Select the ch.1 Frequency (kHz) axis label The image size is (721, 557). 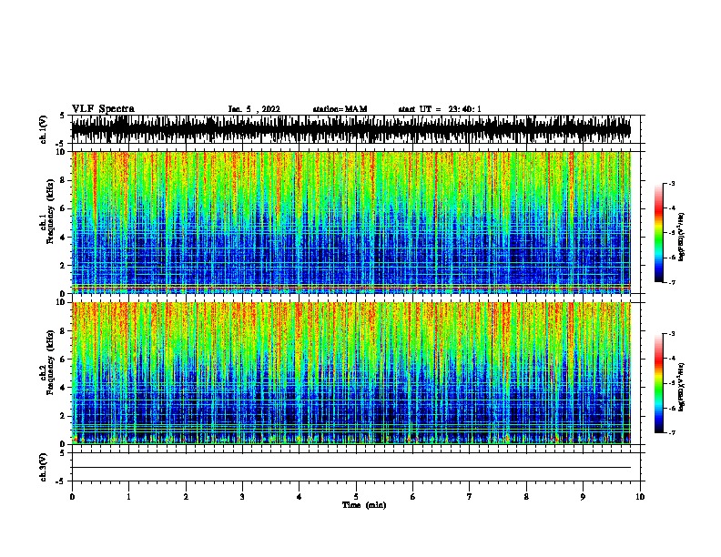pos(47,211)
